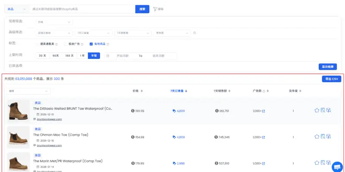The height and width of the screenshot is (172, 345).
Task: Open the live chat bubble
Action: click(337, 167)
